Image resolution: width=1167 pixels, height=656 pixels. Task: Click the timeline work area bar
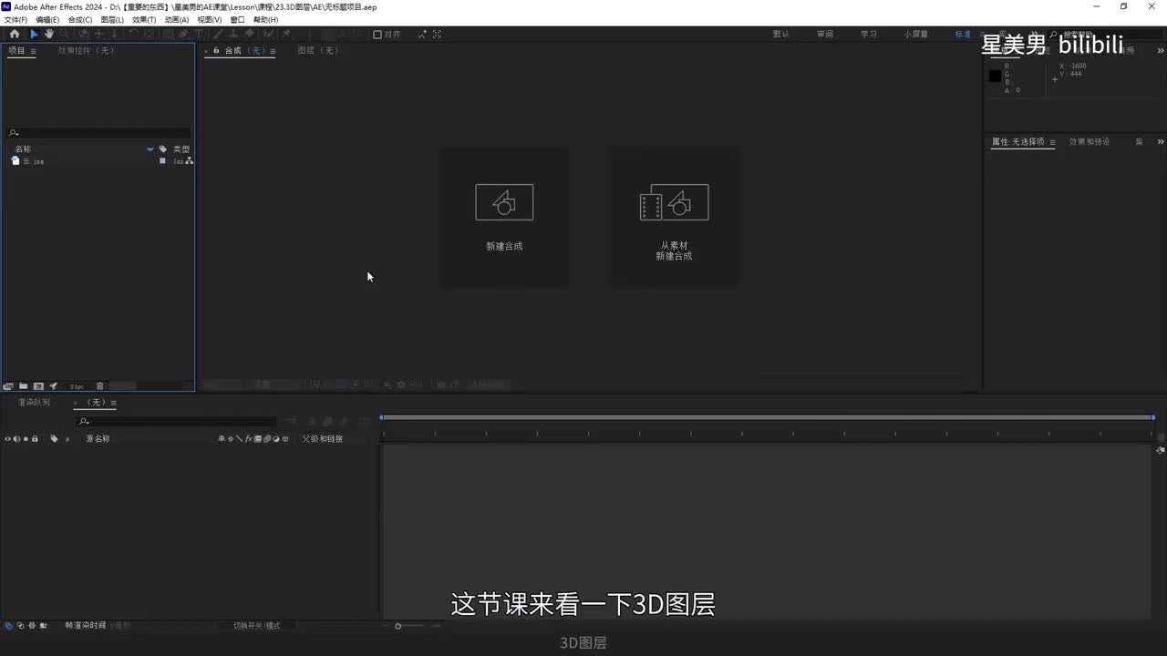point(768,417)
